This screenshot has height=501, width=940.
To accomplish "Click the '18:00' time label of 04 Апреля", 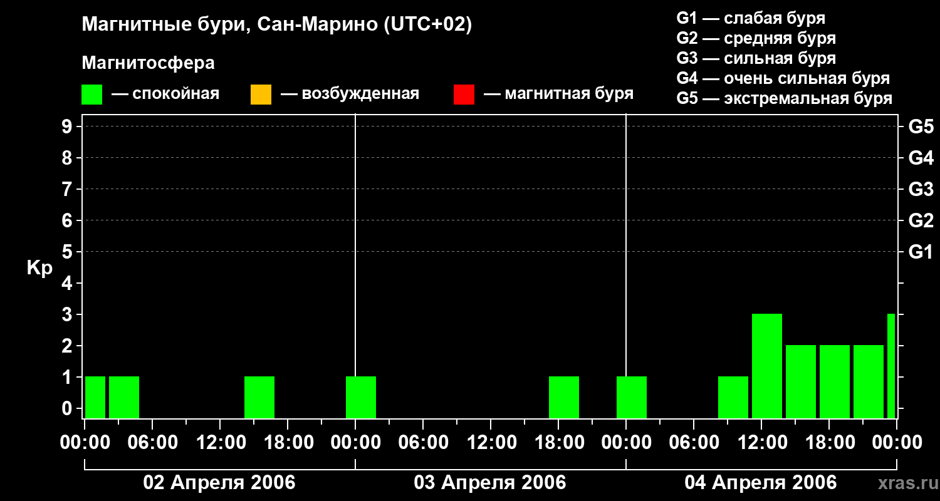I will pyautogui.click(x=829, y=443).
